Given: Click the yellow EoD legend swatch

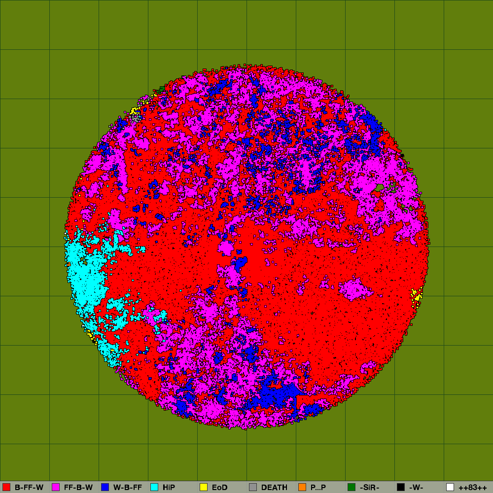Looking at the screenshot, I should click(204, 487).
